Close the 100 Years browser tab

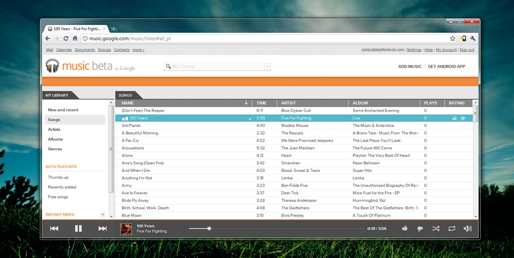click(x=104, y=29)
